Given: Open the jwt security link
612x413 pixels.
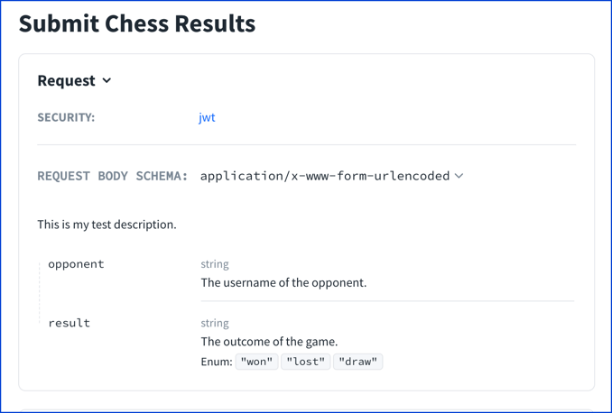Looking at the screenshot, I should point(207,117).
